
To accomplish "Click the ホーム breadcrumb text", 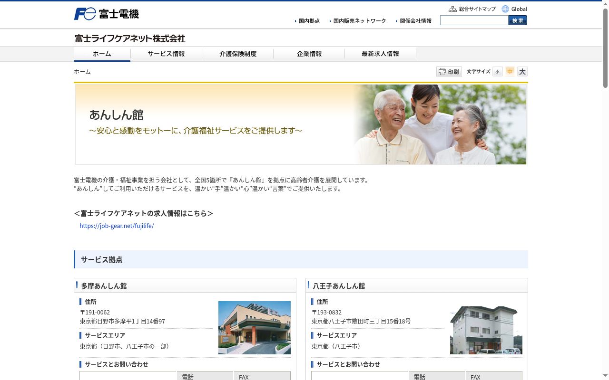I will (x=82, y=72).
